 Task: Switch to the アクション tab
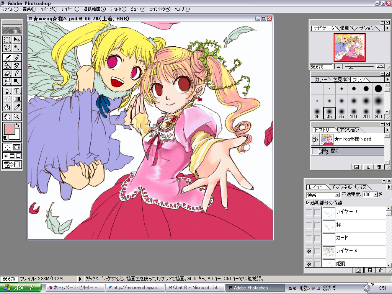(350, 130)
